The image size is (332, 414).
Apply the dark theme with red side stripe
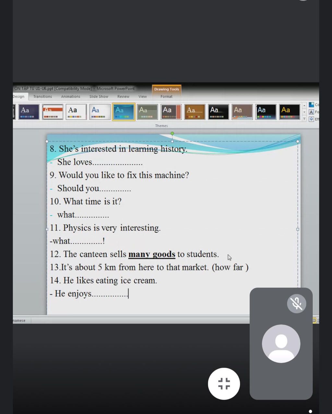pos(171,112)
